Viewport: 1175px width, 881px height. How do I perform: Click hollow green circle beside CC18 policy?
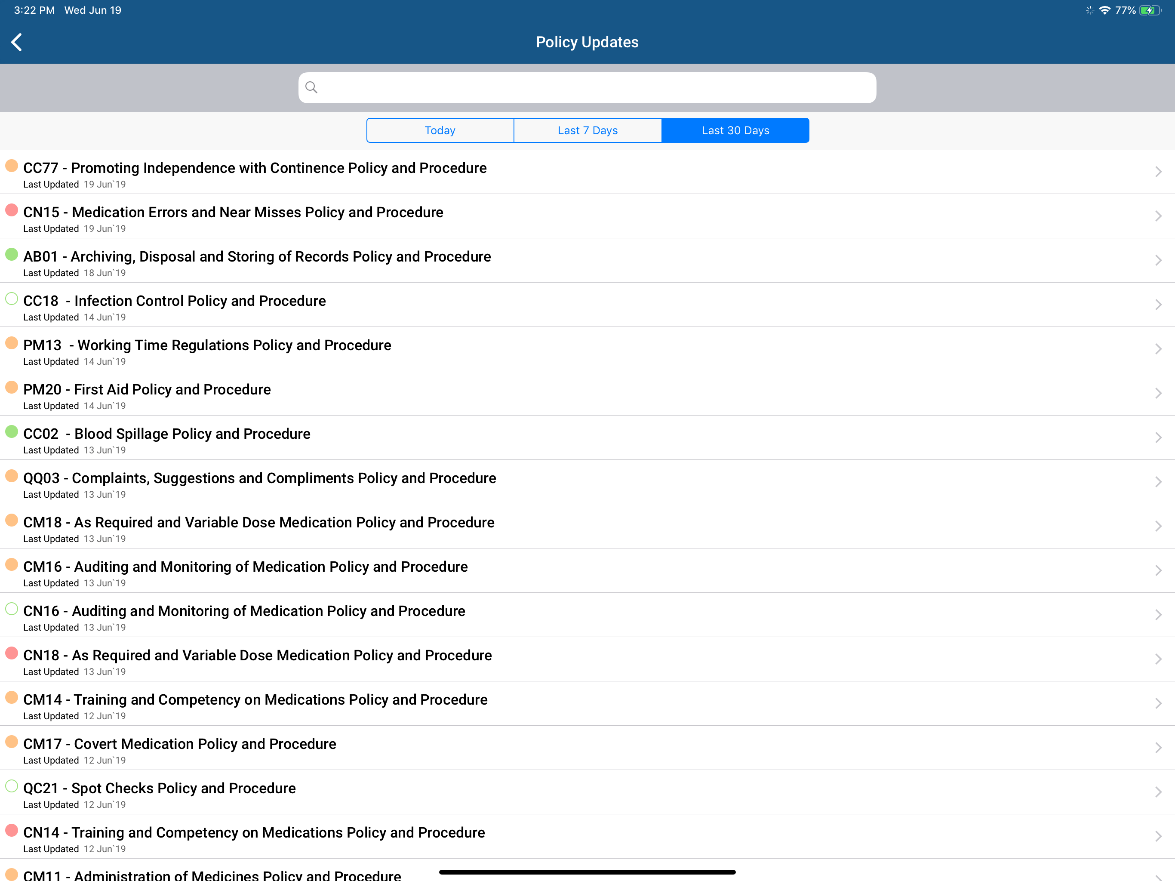[12, 299]
